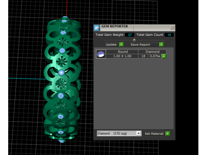
Task: Click the green arrow beside Save Report
Action: (x=161, y=44)
